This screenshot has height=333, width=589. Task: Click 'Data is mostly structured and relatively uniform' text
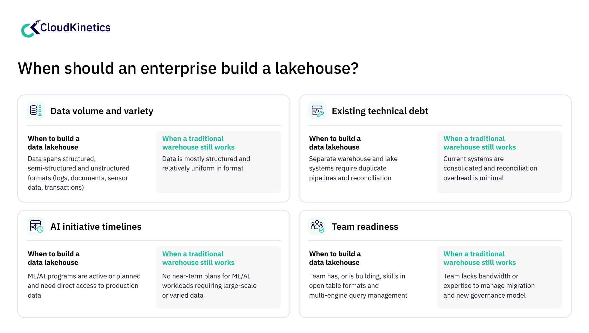(206, 163)
